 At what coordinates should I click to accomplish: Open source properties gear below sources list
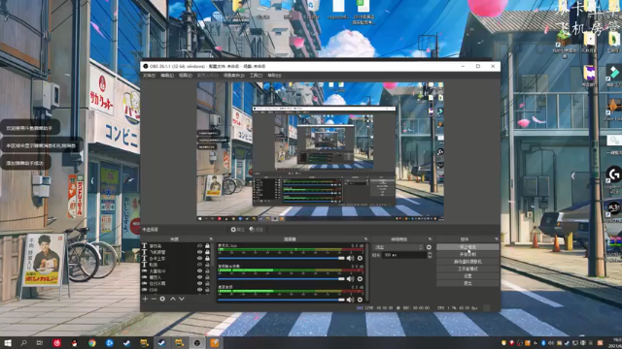click(162, 300)
